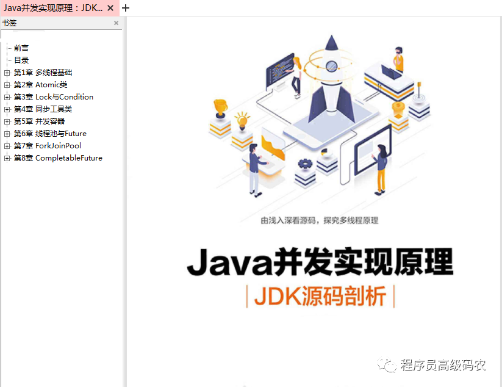Open the 目录 bookmark

[21, 60]
